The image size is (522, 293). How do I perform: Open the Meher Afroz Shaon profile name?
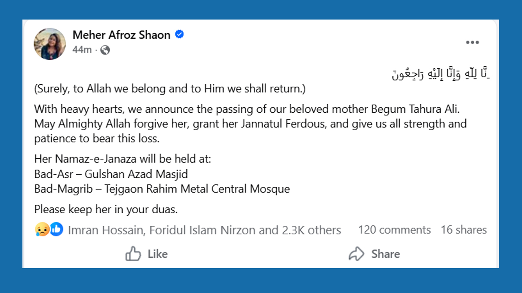point(121,35)
